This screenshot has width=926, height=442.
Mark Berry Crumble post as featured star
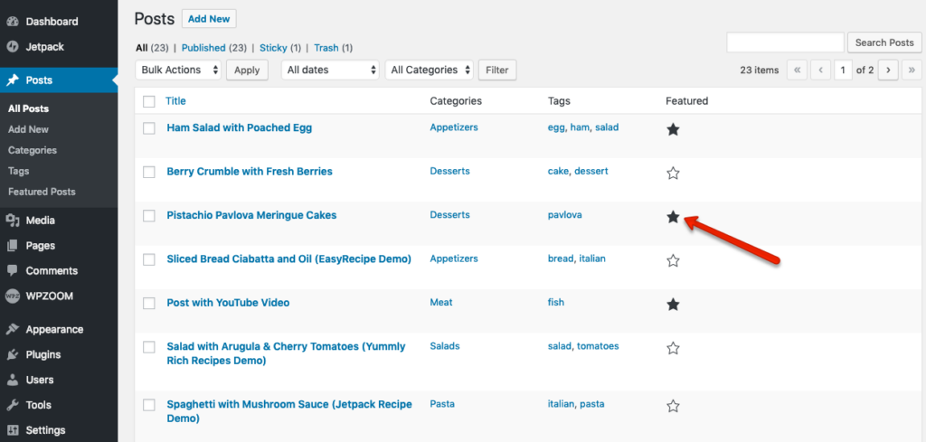click(673, 174)
